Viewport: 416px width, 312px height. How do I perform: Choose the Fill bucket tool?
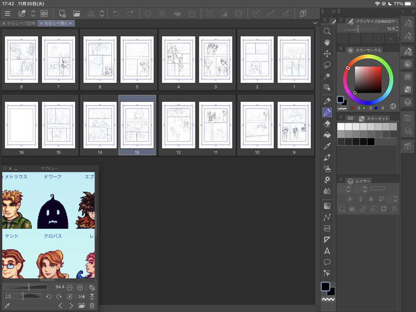(327, 135)
